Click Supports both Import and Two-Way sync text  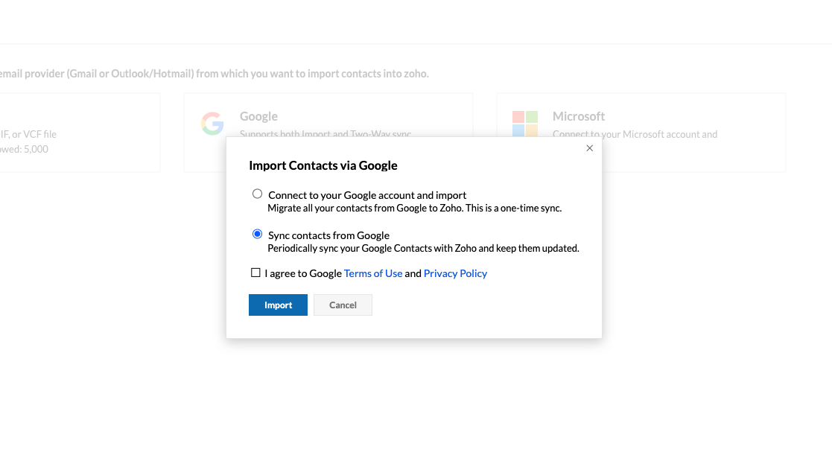coord(326,134)
